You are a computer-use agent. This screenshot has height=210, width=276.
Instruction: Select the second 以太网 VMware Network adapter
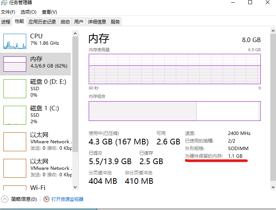tap(35, 168)
